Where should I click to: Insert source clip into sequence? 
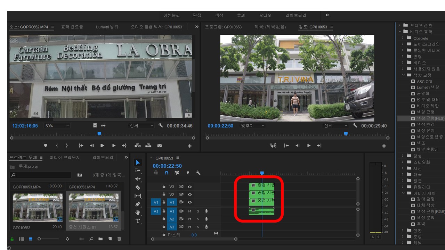tap(138, 145)
